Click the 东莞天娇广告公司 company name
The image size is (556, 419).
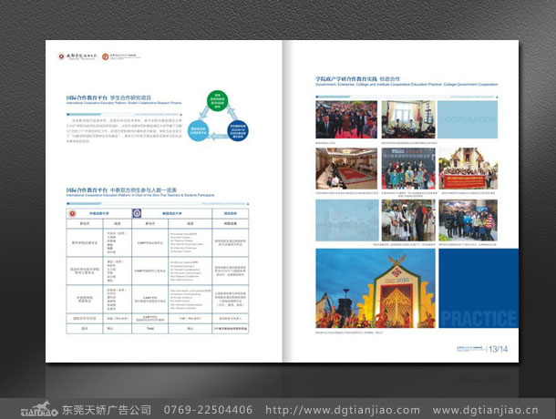click(107, 410)
